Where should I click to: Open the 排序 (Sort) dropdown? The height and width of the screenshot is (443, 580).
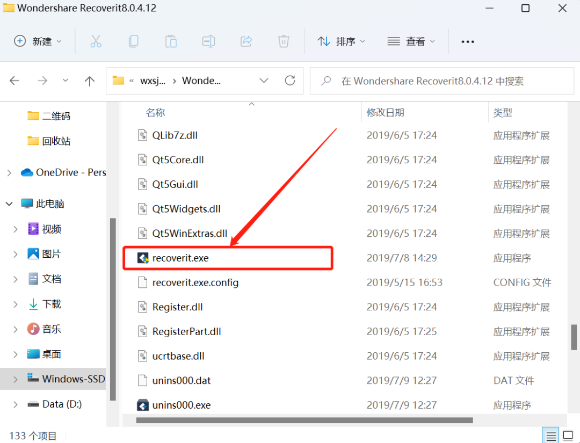[341, 41]
